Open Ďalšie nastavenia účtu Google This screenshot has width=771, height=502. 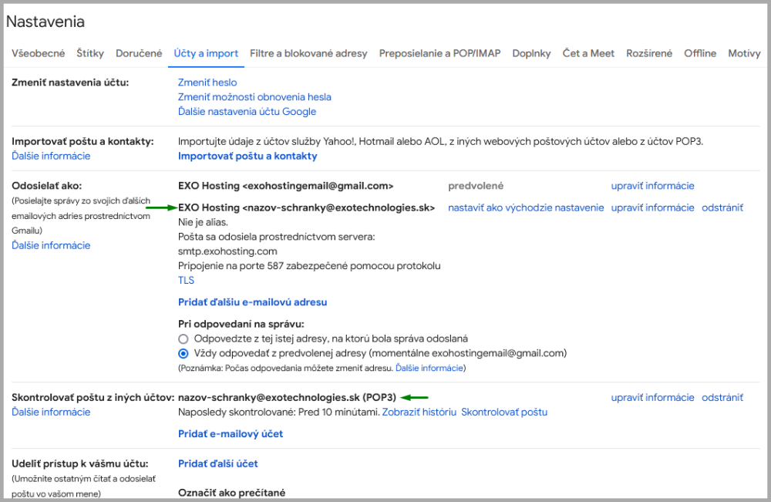(x=247, y=112)
